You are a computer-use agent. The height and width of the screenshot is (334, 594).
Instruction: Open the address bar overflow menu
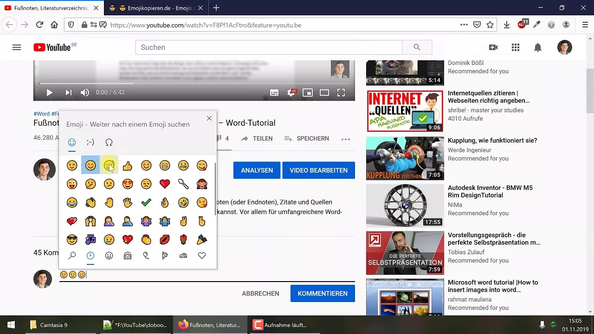[x=464, y=25]
